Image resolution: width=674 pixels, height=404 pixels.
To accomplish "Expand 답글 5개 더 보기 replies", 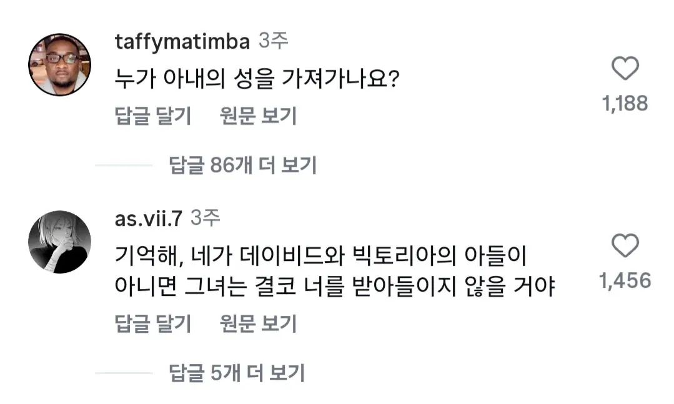I will click(237, 373).
